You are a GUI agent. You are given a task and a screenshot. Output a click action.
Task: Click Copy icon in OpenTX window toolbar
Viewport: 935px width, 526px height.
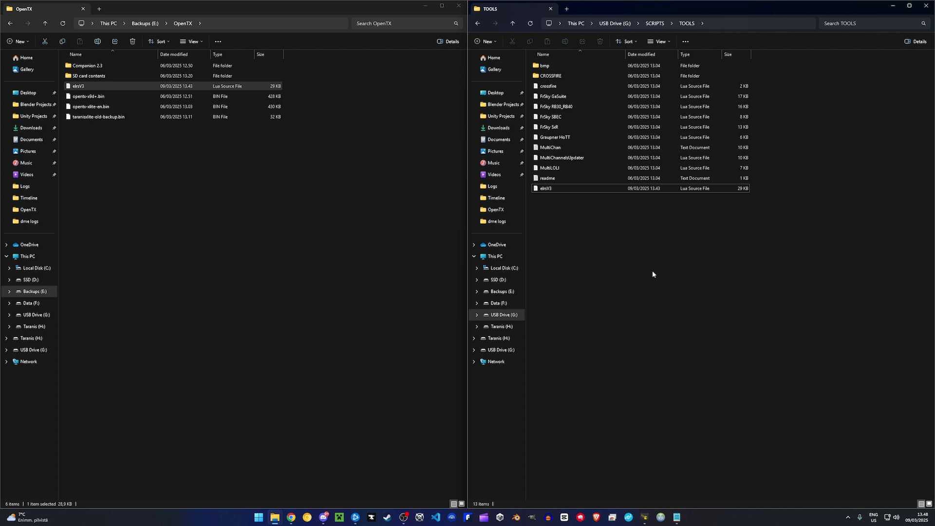(x=62, y=41)
